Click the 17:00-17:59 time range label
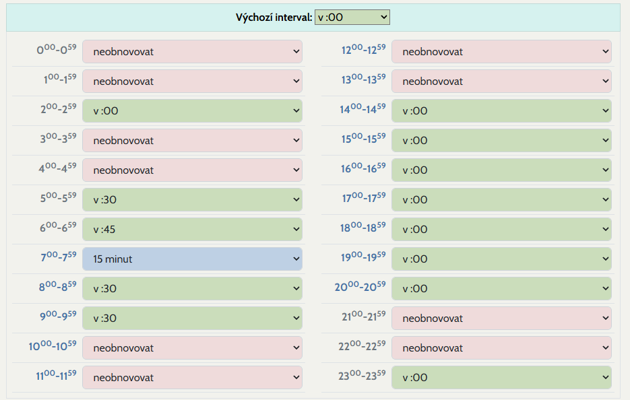 364,197
